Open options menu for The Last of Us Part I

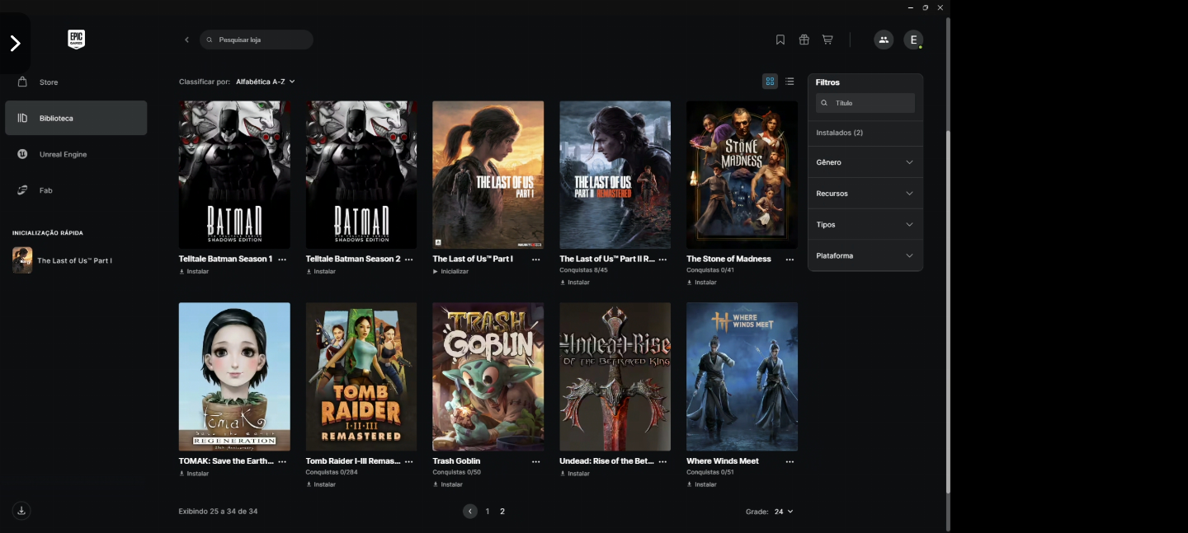pos(536,259)
